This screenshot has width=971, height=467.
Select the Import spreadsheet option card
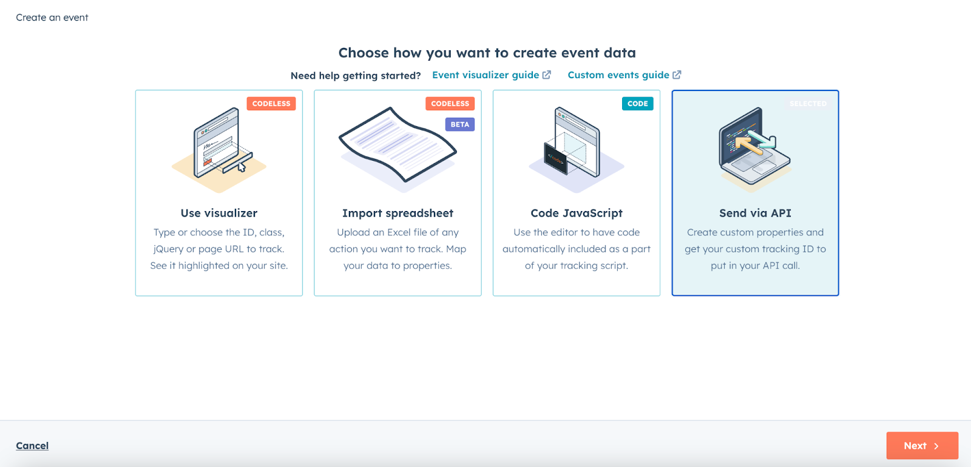tap(398, 193)
